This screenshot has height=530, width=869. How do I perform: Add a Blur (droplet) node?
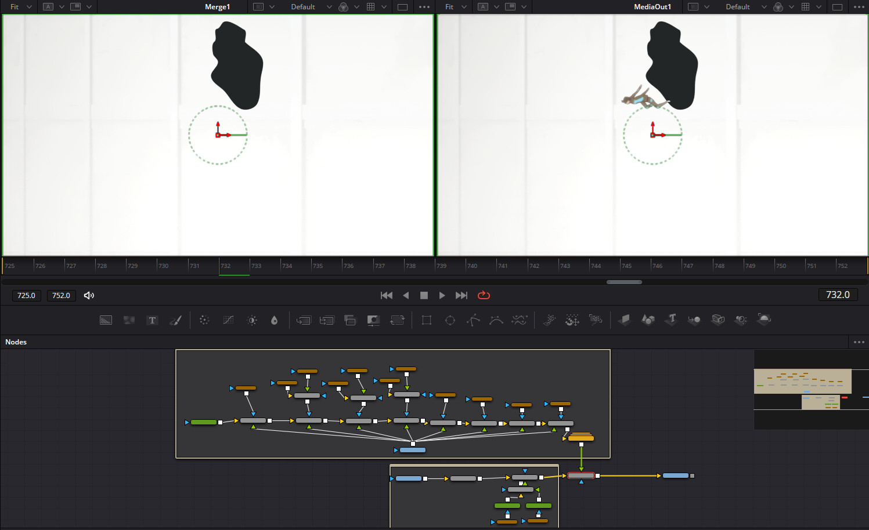[275, 320]
